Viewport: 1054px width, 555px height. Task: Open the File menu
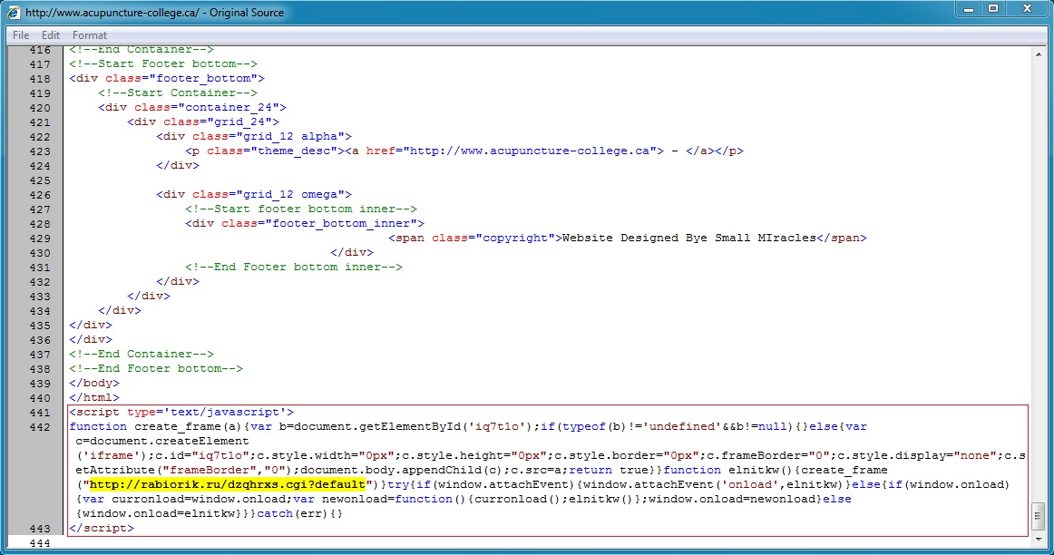click(x=21, y=35)
